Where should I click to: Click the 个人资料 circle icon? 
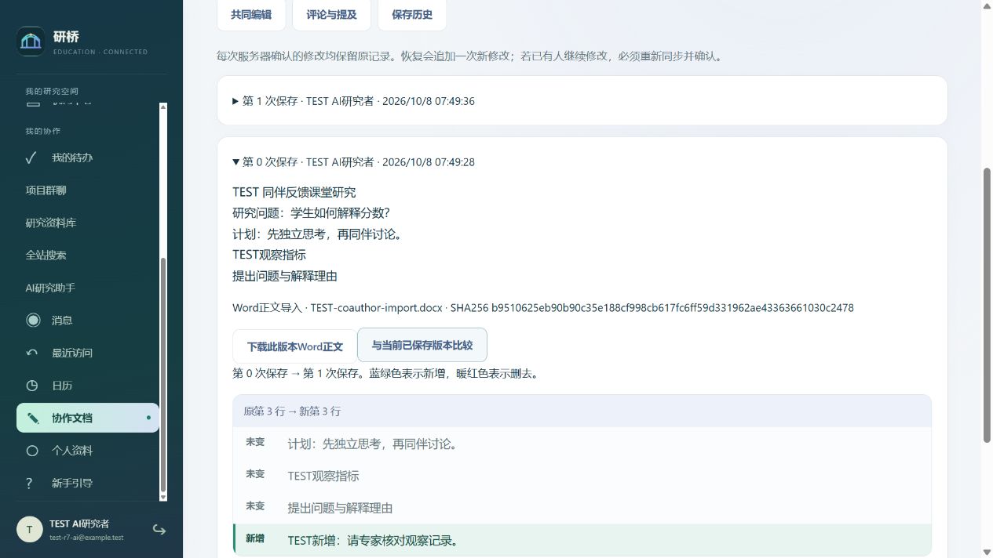pyautogui.click(x=32, y=451)
